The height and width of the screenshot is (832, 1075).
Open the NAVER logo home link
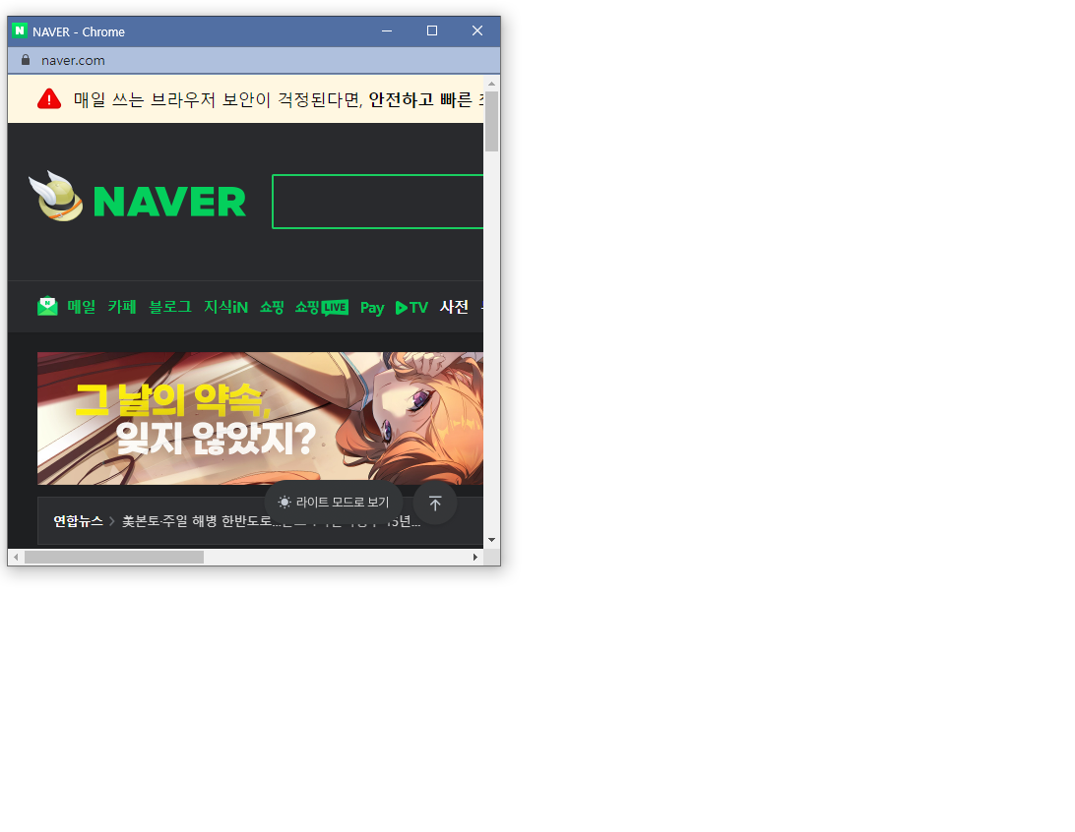(169, 202)
